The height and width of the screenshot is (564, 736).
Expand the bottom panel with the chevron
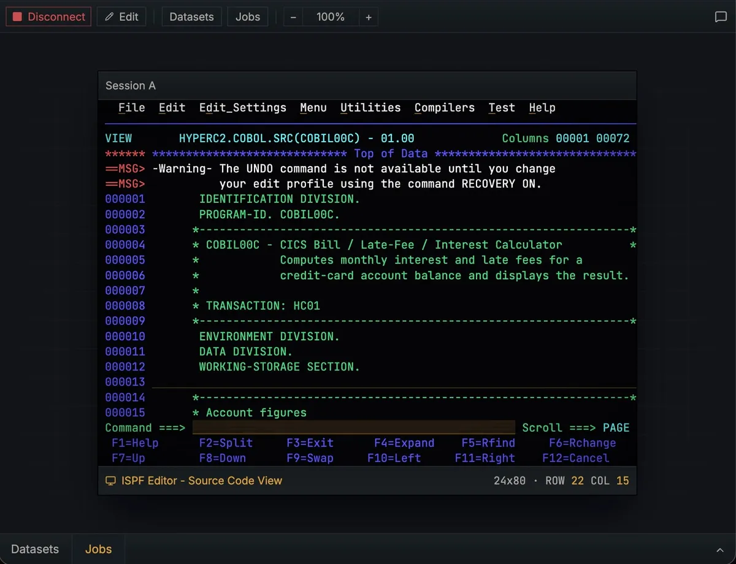click(x=719, y=550)
